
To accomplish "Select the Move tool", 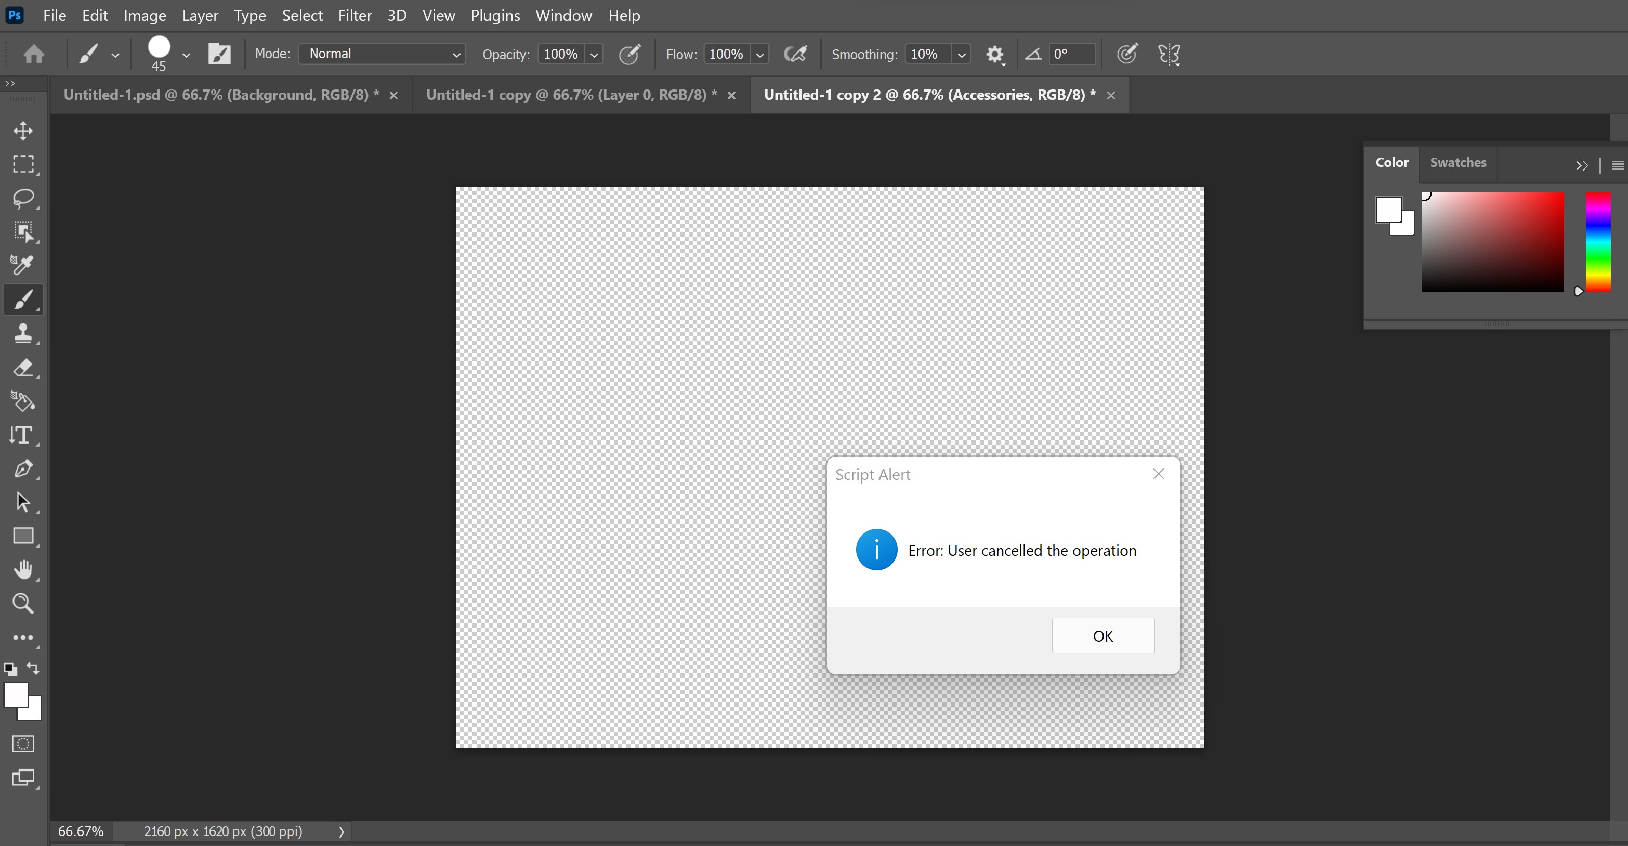I will click(24, 131).
